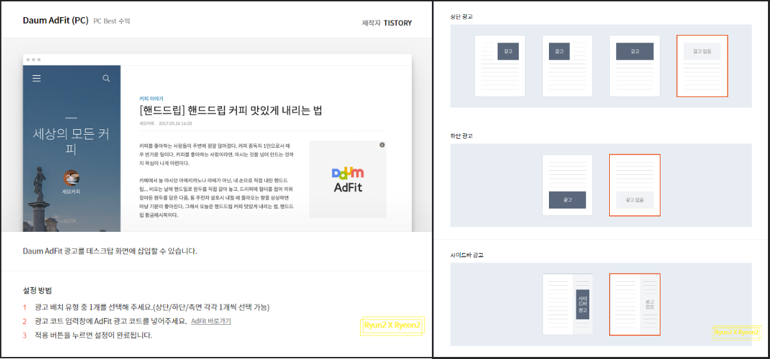Click the 세모커피 profile avatar
Viewport: 770px width, 359px height.
(72, 178)
